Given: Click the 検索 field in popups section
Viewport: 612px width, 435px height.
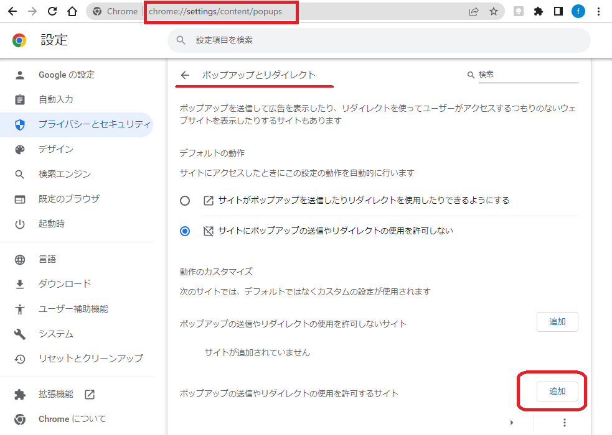Looking at the screenshot, I should 528,75.
